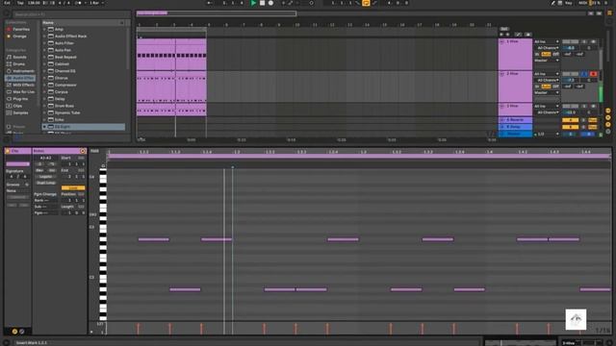
Task: Toggle track 1 Auto monitor button
Action: [546, 54]
